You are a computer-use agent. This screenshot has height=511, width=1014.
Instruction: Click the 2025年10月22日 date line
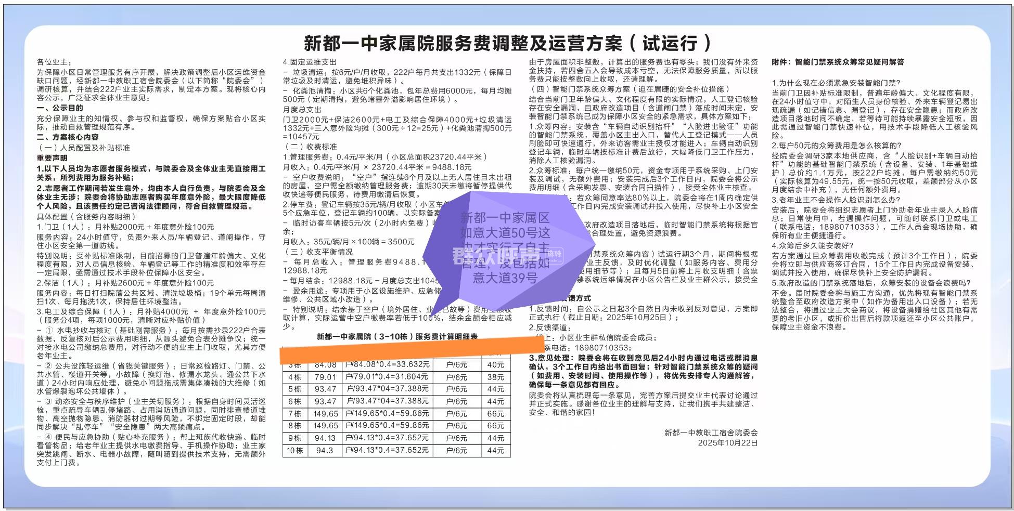pos(727,443)
